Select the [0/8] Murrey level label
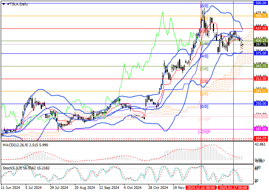The width and height of the screenshot is (269, 192). point(204,106)
